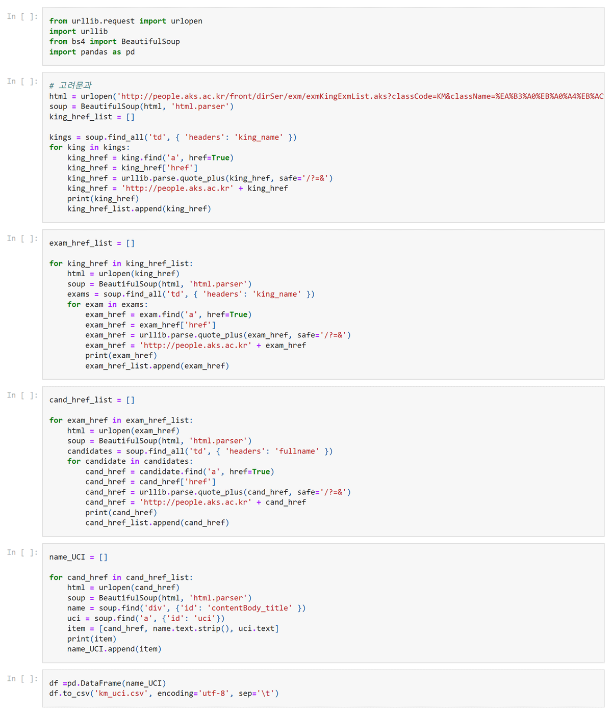
Task: Click the line finding 'fullname' headers
Action: click(199, 451)
